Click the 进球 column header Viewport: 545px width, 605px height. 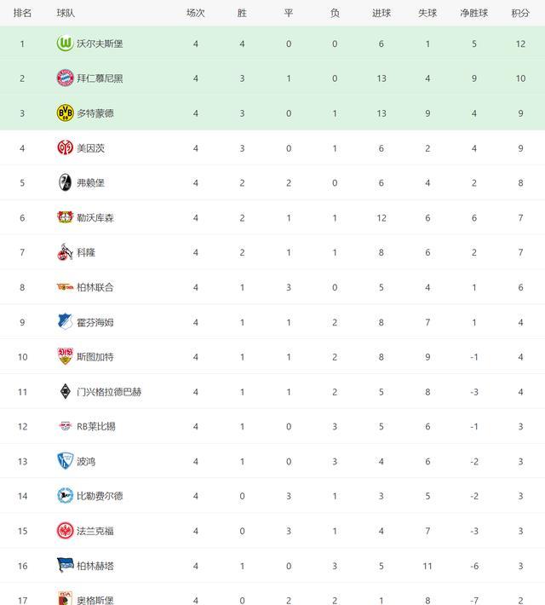pos(381,13)
